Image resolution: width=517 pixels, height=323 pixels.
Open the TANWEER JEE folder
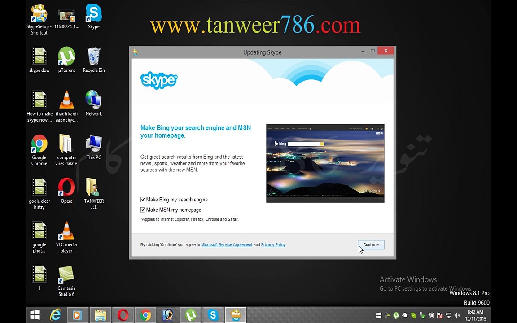click(x=94, y=193)
